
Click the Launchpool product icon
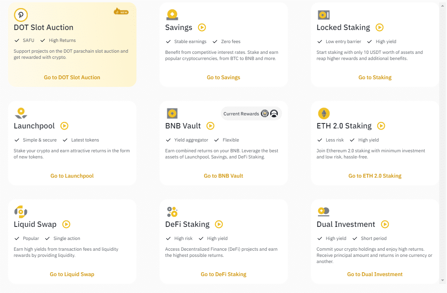21,113
